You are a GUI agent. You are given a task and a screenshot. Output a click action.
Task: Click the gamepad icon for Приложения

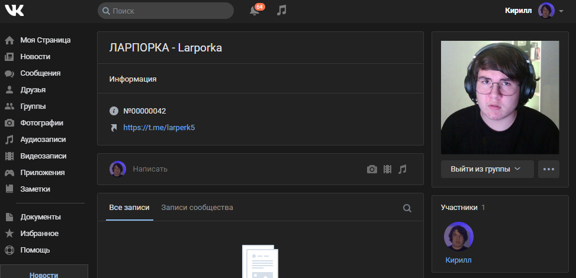[9, 173]
